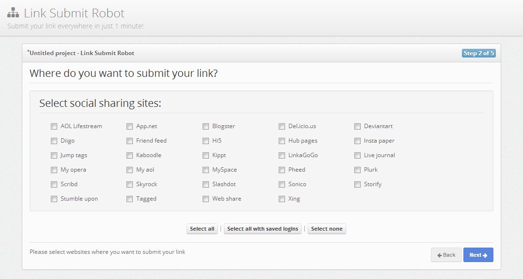Click the 'Please select websites' hint text
This screenshot has height=279, width=523.
pyautogui.click(x=108, y=252)
